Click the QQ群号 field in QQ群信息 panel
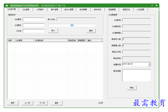Image resolution: width=168 pixels, height=112 pixels. point(137,20)
